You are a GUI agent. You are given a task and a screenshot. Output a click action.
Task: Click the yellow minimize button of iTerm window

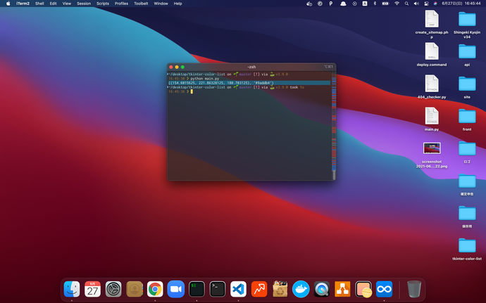(177, 67)
